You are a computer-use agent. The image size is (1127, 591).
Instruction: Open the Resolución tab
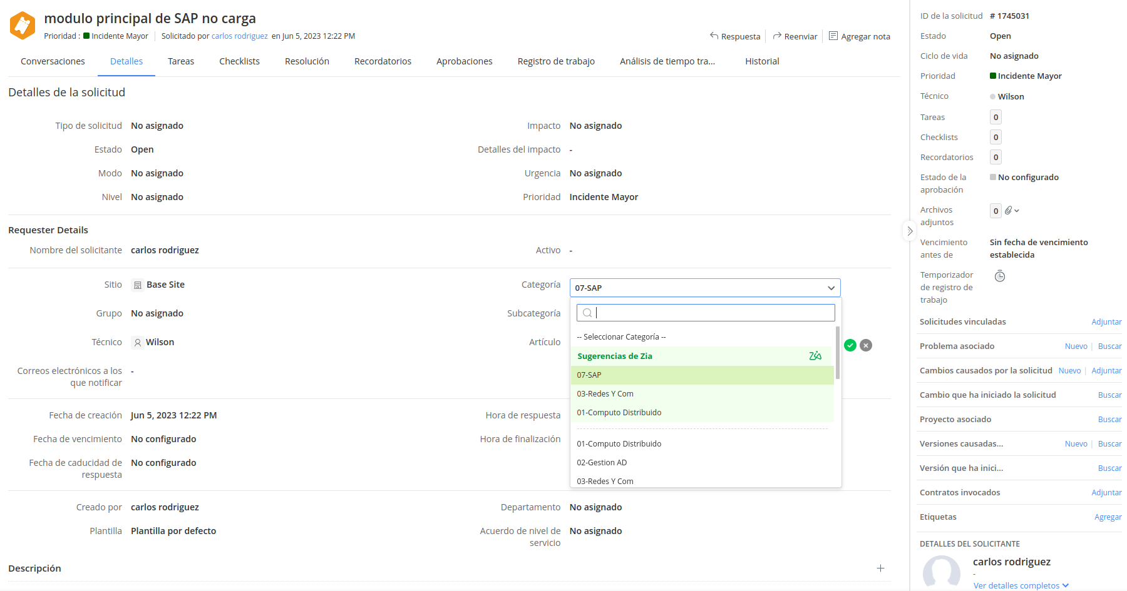pyautogui.click(x=307, y=61)
